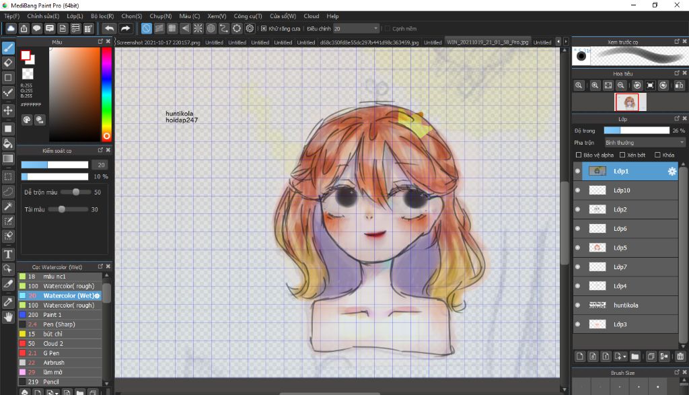The image size is (689, 395).
Task: Switch to WIN_20211019_21_01_58_Pro.jpg tab
Action: tap(487, 42)
